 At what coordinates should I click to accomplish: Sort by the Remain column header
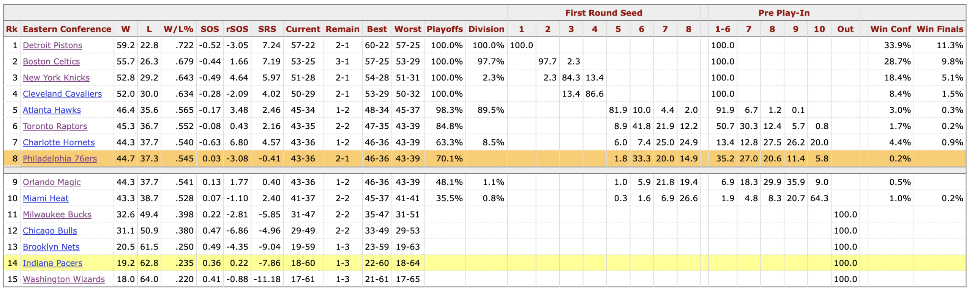pyautogui.click(x=342, y=29)
